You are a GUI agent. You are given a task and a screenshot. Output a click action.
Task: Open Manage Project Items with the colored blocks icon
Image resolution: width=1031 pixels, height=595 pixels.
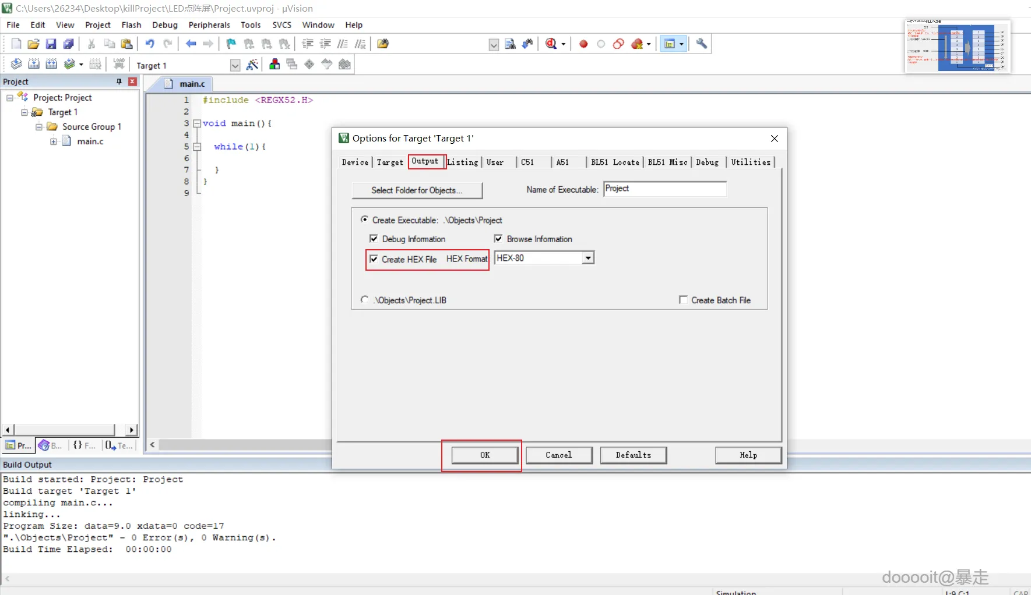(x=275, y=64)
